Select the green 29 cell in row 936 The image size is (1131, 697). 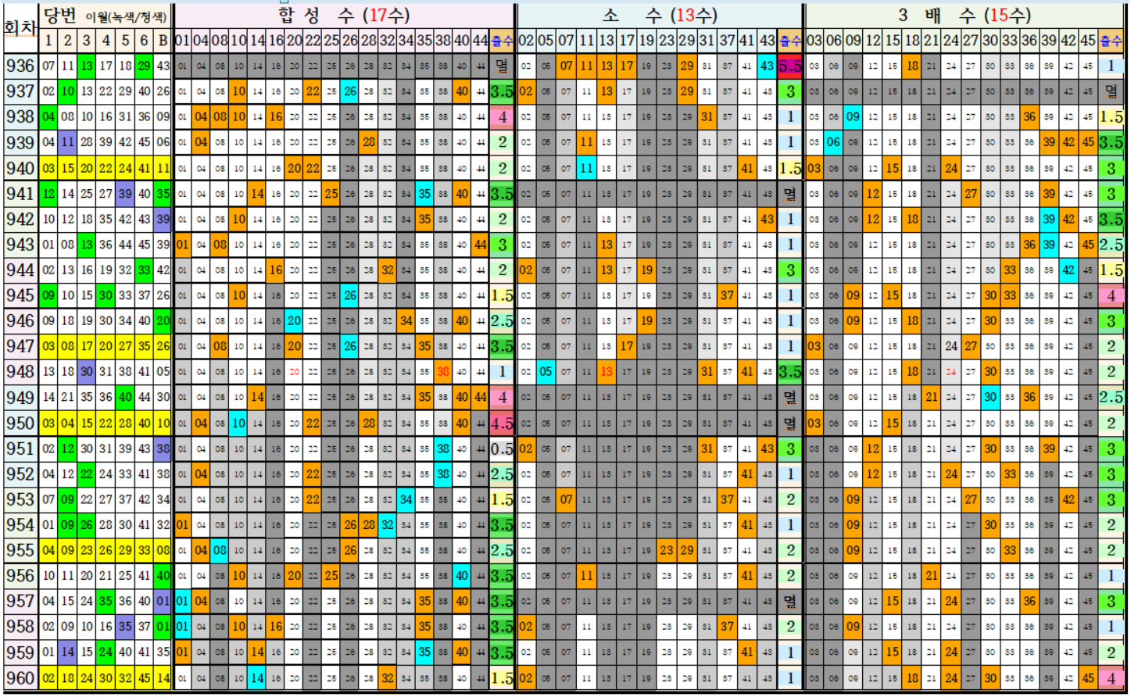(x=143, y=66)
